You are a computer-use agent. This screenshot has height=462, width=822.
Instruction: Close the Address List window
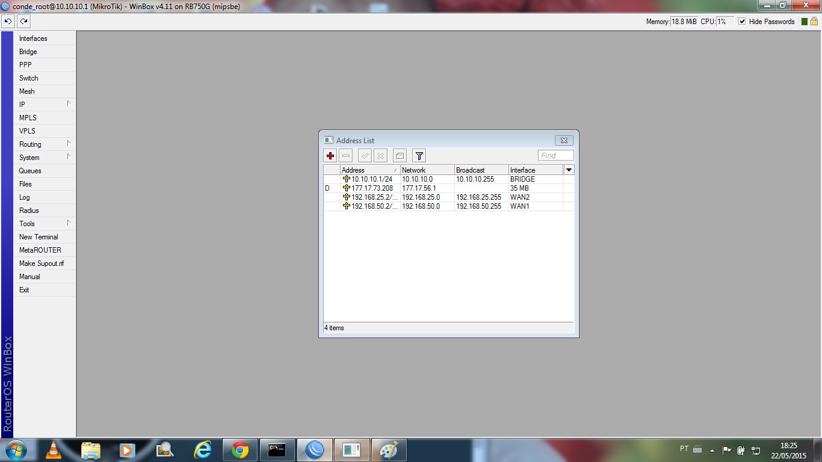[x=564, y=140]
